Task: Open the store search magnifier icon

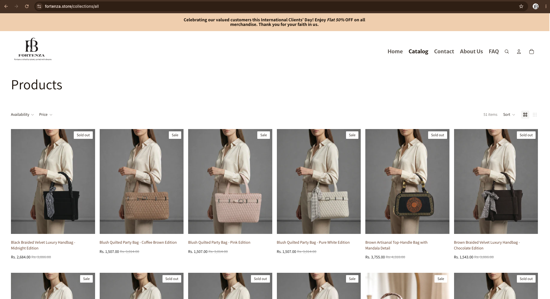Action: 507,52
